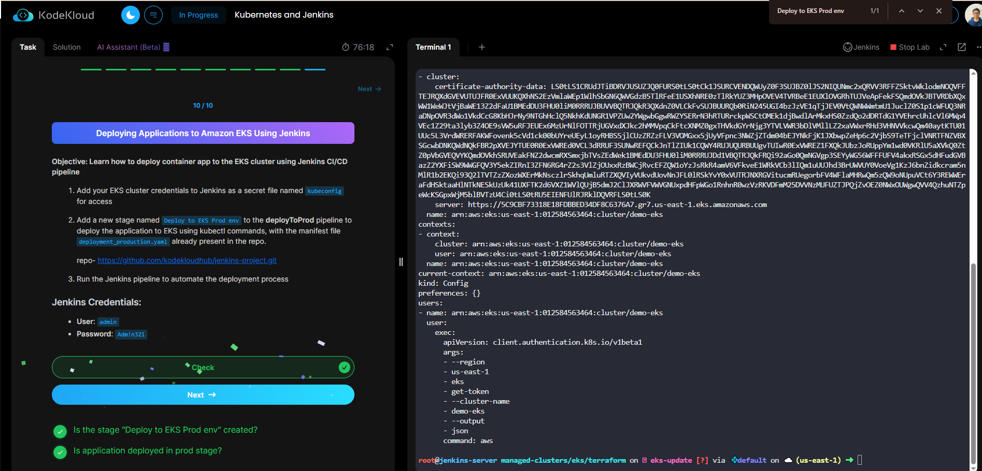Viewport: 982px width, 471px height.
Task: Click 'apiVersion: client.authentication.k8s.io/v1beta1' line
Action: [543, 343]
